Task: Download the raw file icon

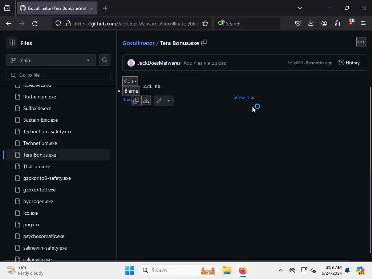Action: [146, 101]
